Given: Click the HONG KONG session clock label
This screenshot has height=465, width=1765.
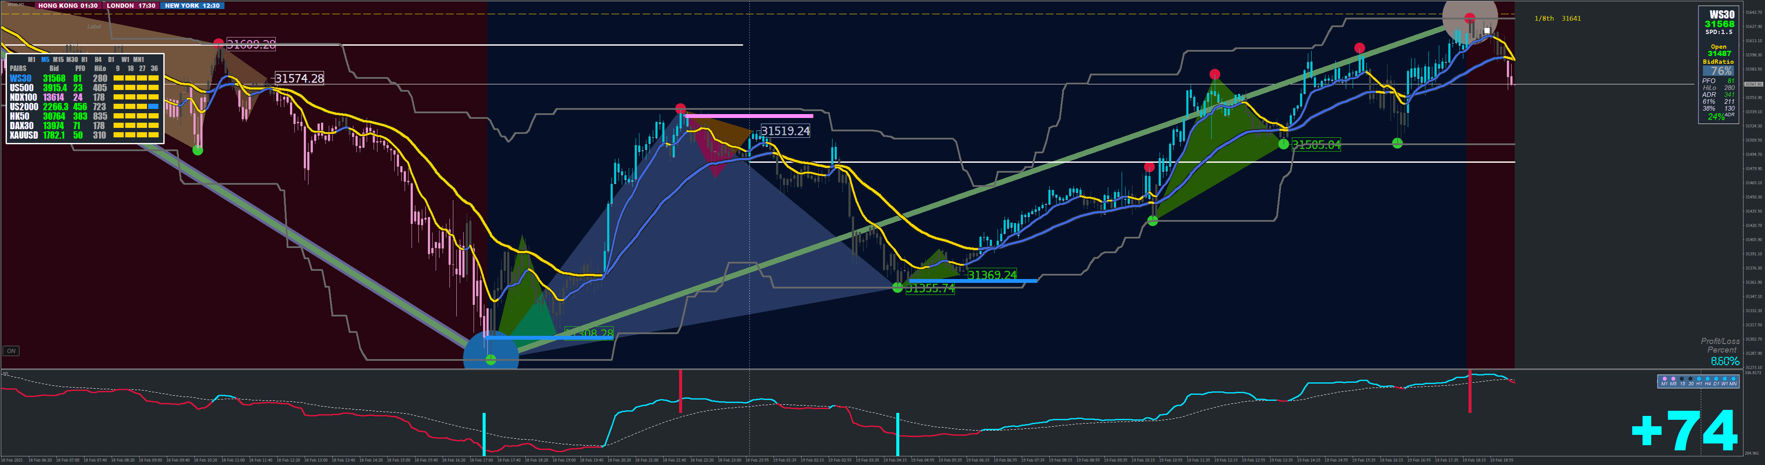Looking at the screenshot, I should tap(69, 6).
